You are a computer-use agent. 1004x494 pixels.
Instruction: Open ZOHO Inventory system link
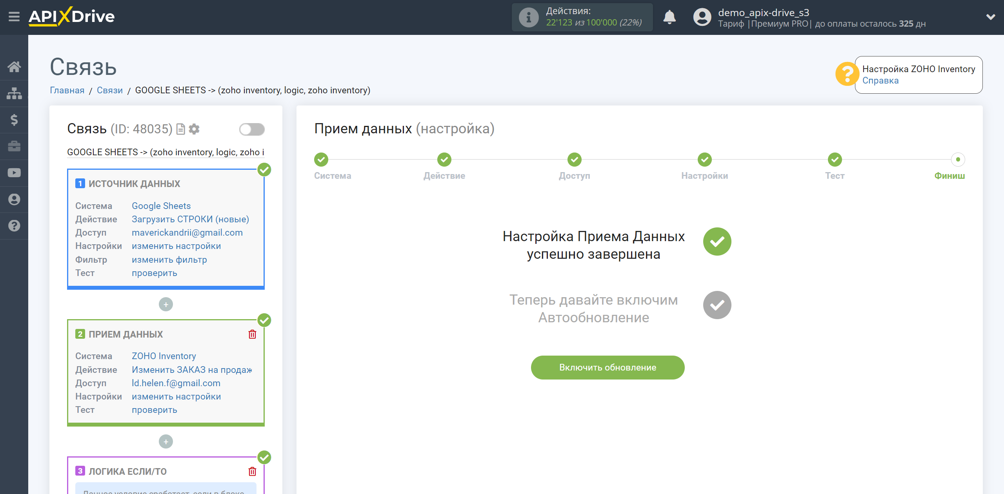pyautogui.click(x=164, y=356)
